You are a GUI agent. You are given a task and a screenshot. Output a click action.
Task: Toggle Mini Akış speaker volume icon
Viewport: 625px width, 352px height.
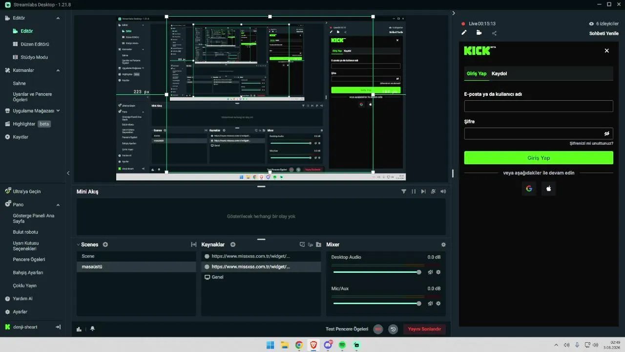[443, 192]
